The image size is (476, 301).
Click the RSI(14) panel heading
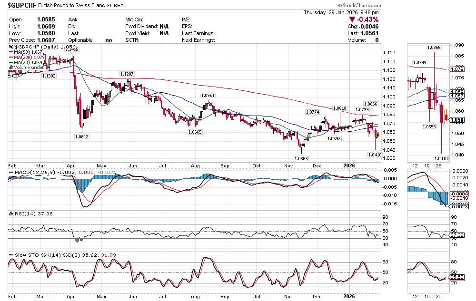(x=23, y=214)
